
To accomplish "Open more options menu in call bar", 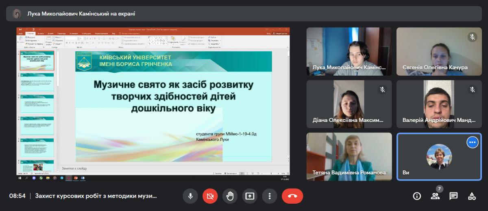I will pos(270,196).
